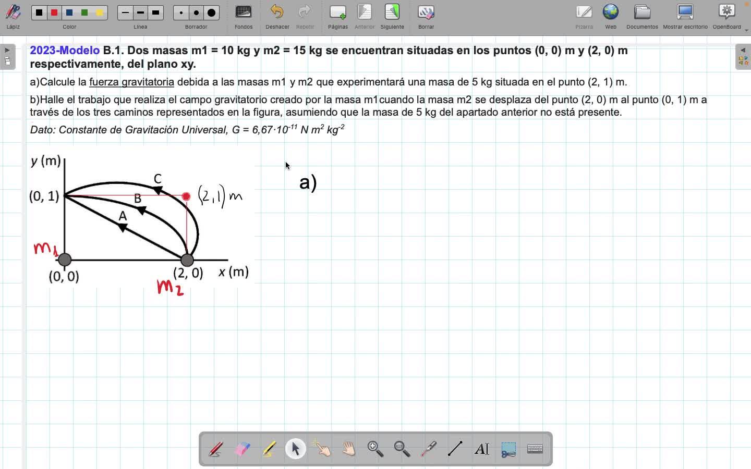Activate the laser pointer tool
The width and height of the screenshot is (751, 469).
(x=429, y=449)
